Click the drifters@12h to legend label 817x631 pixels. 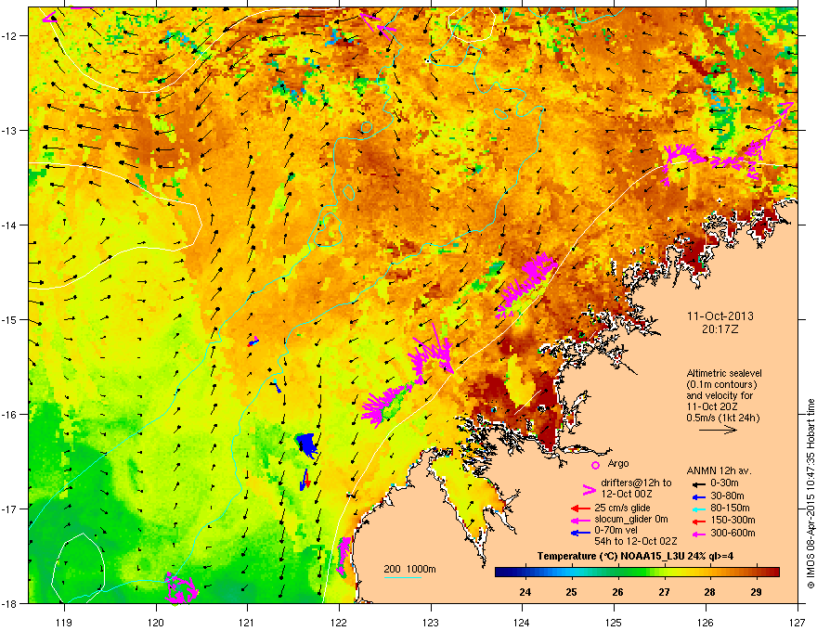[636, 483]
